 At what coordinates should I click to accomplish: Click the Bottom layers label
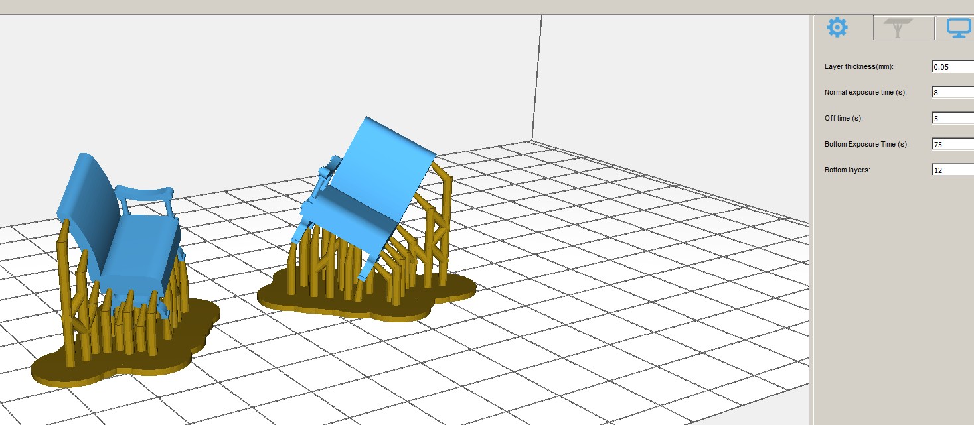(x=847, y=170)
